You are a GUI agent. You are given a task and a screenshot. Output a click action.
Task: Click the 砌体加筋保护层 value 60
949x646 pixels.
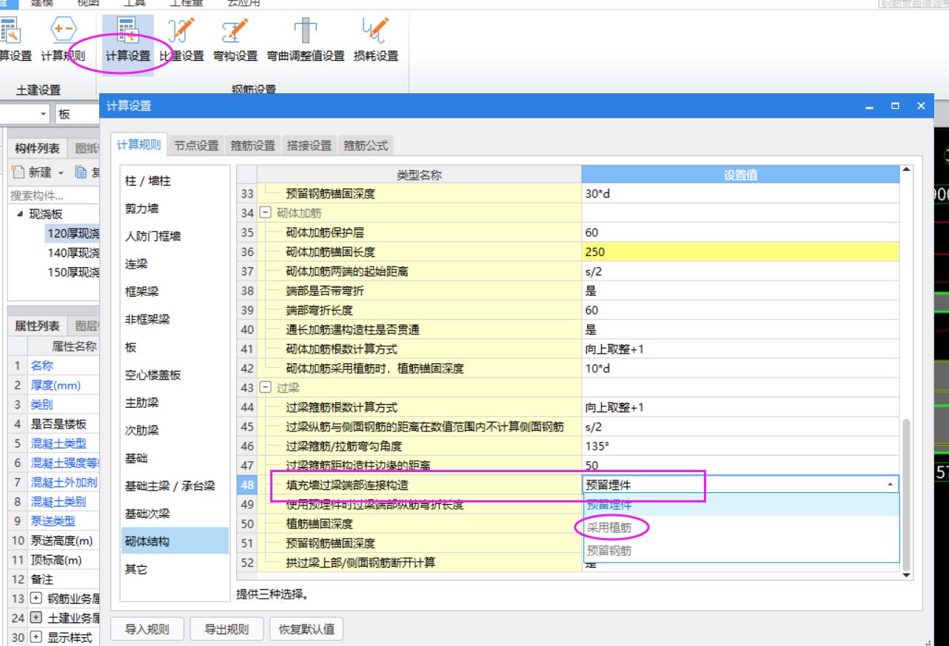click(x=741, y=232)
